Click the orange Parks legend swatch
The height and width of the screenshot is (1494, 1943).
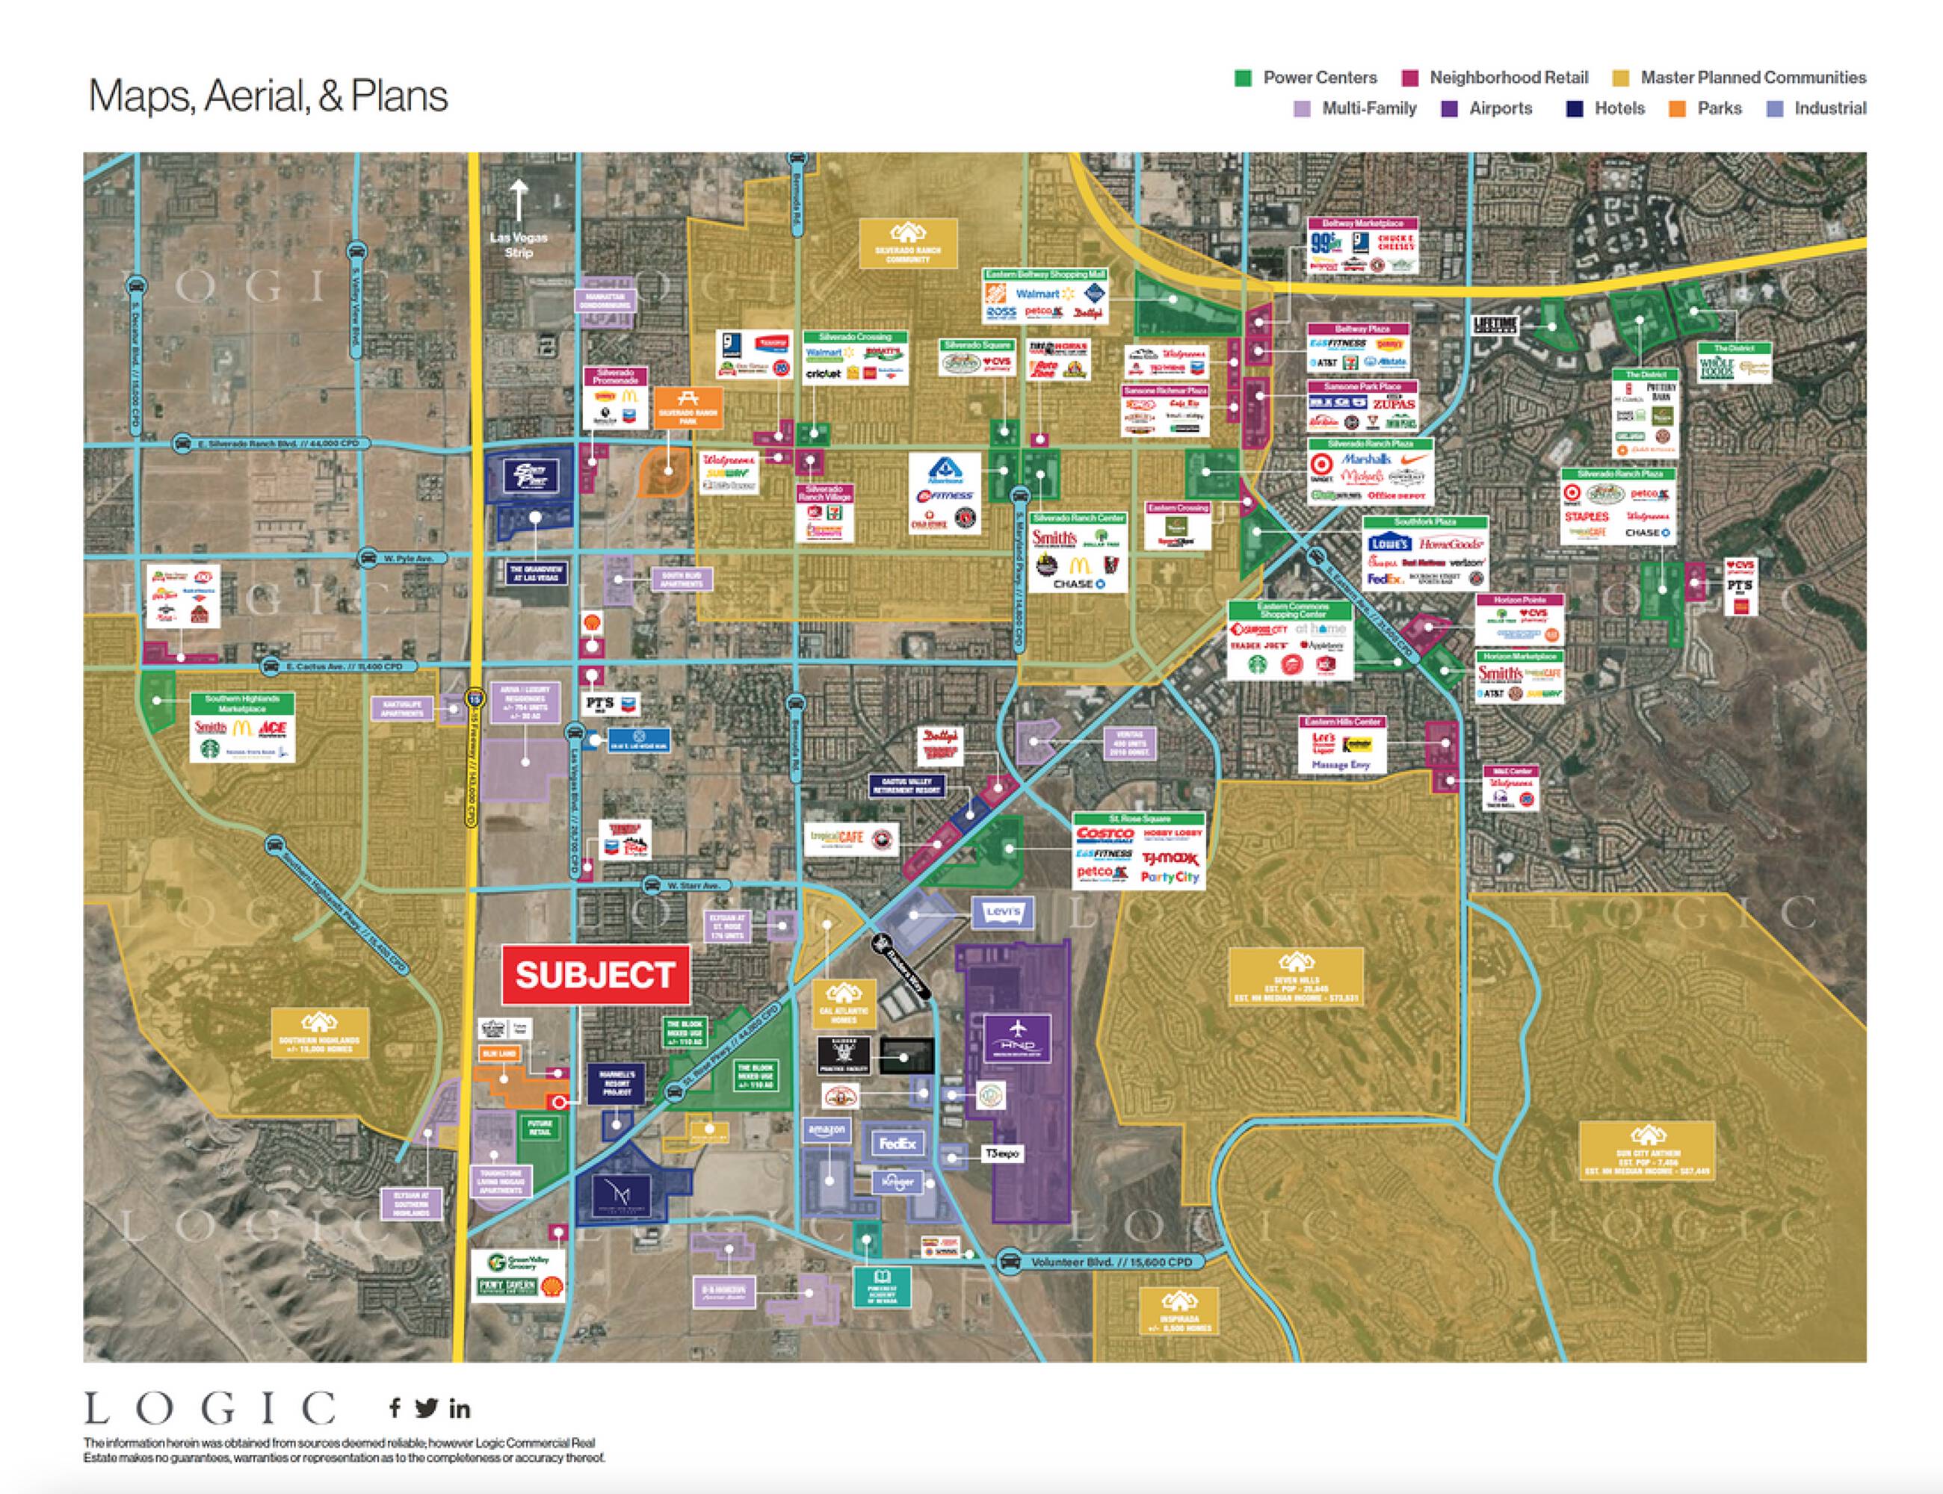click(x=1677, y=109)
